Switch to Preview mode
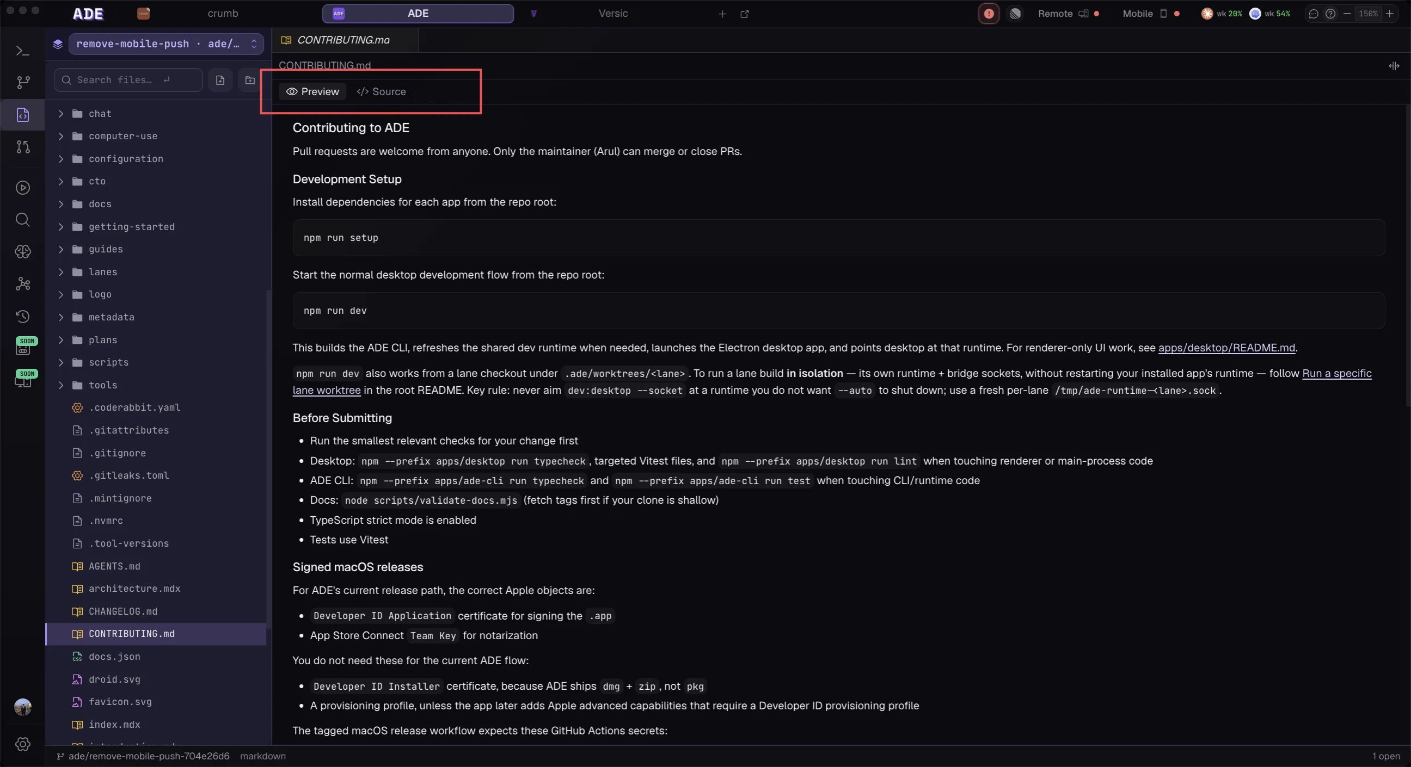This screenshot has height=767, width=1411. tap(313, 91)
